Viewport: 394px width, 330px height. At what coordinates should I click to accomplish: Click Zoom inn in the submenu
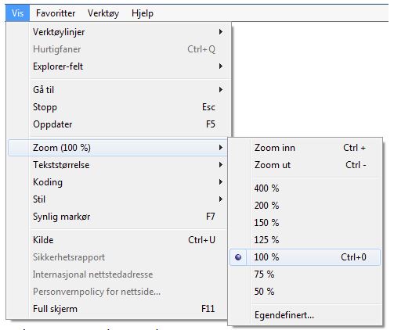305,148
